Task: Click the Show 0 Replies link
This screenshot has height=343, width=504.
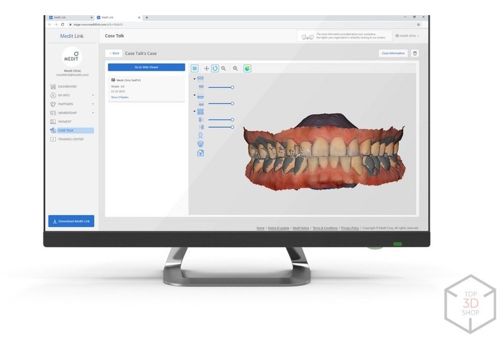Action: click(x=120, y=98)
